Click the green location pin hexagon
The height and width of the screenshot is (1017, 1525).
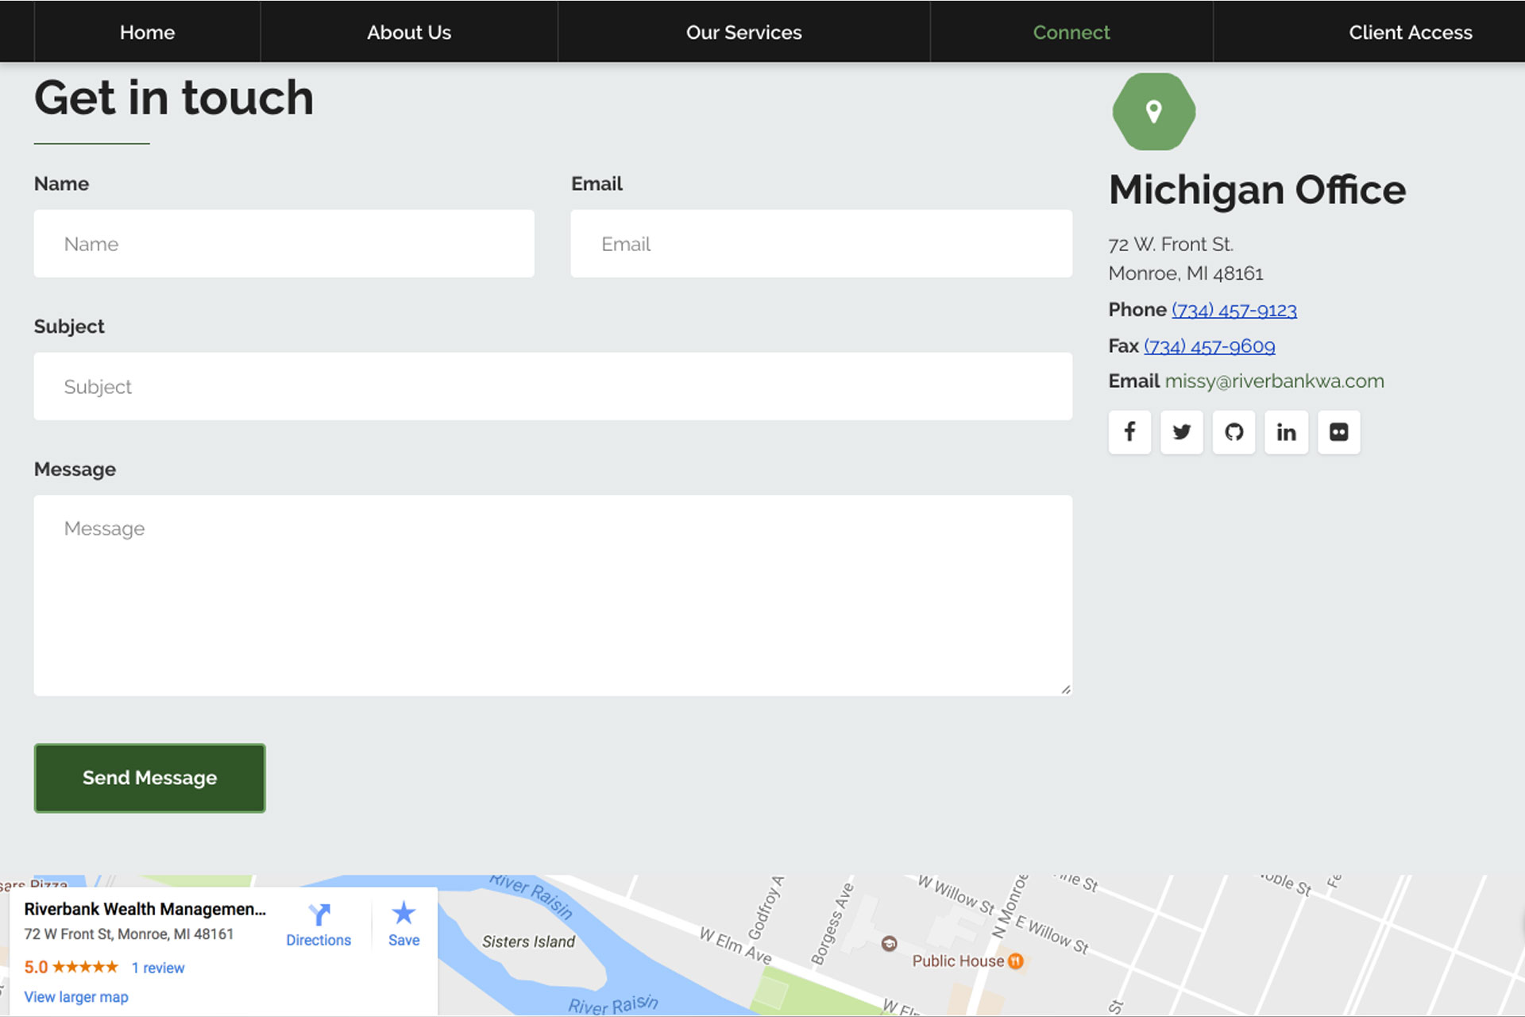1153,112
